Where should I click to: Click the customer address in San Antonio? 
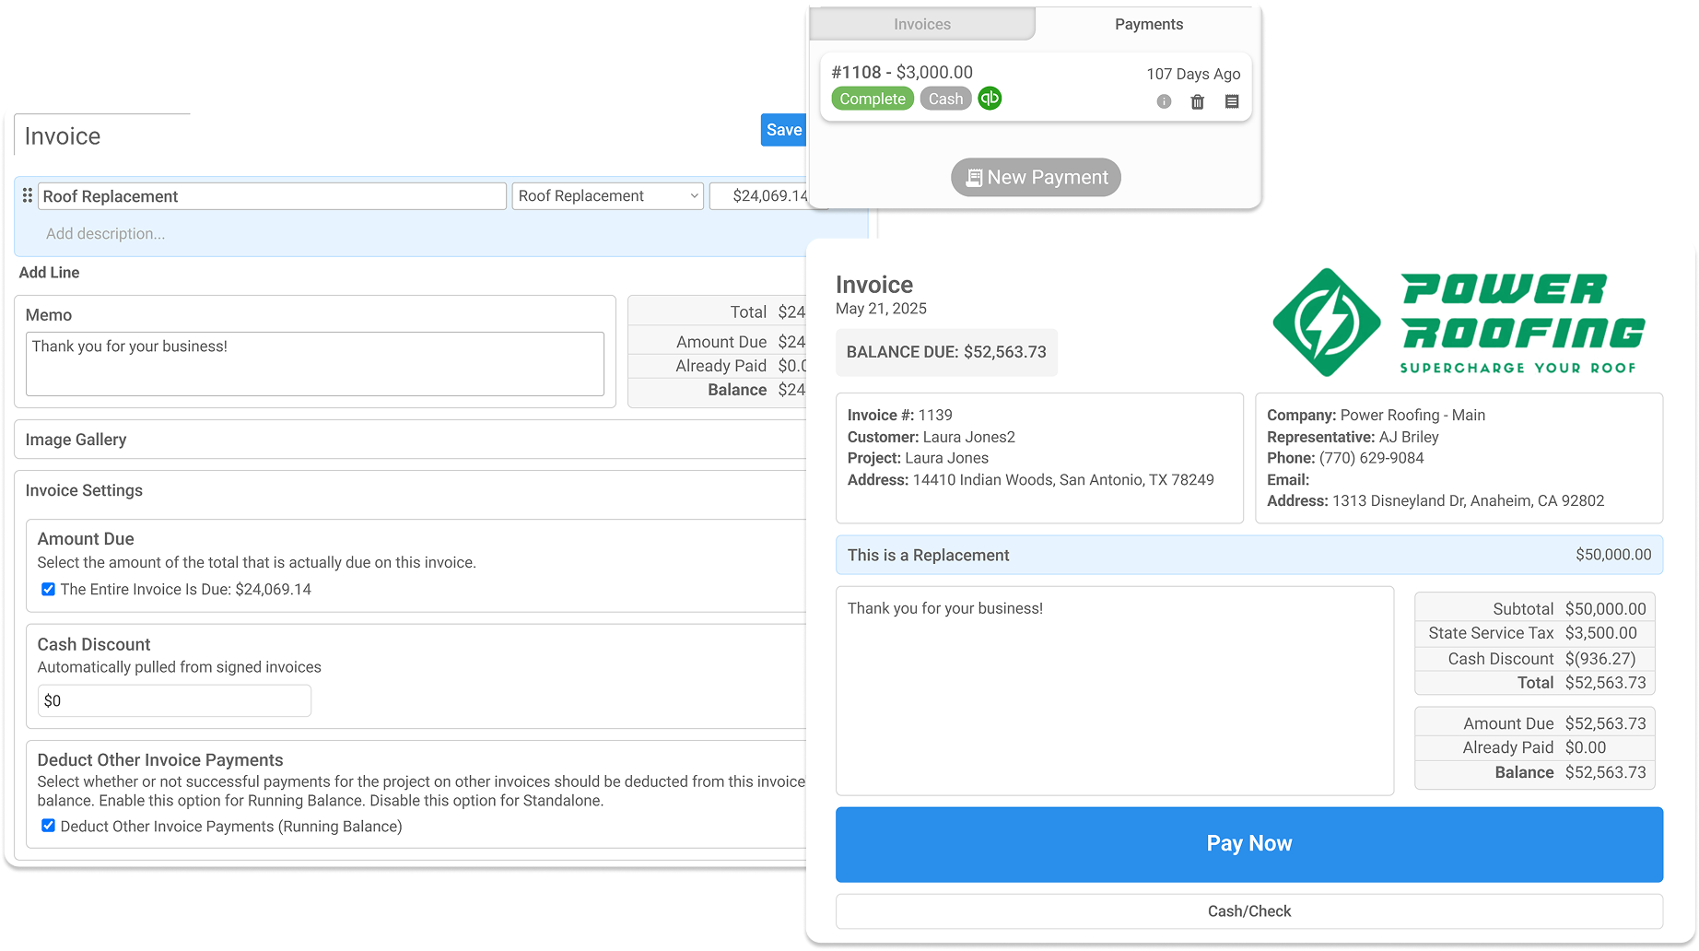click(1063, 479)
